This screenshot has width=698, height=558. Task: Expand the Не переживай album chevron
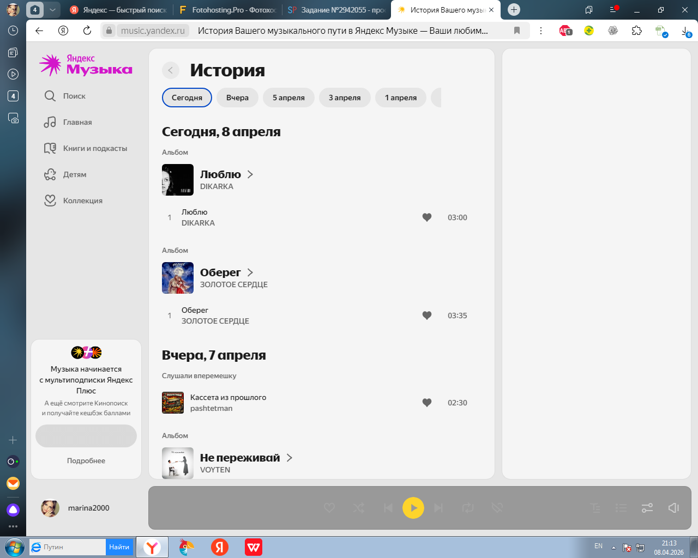pos(290,458)
